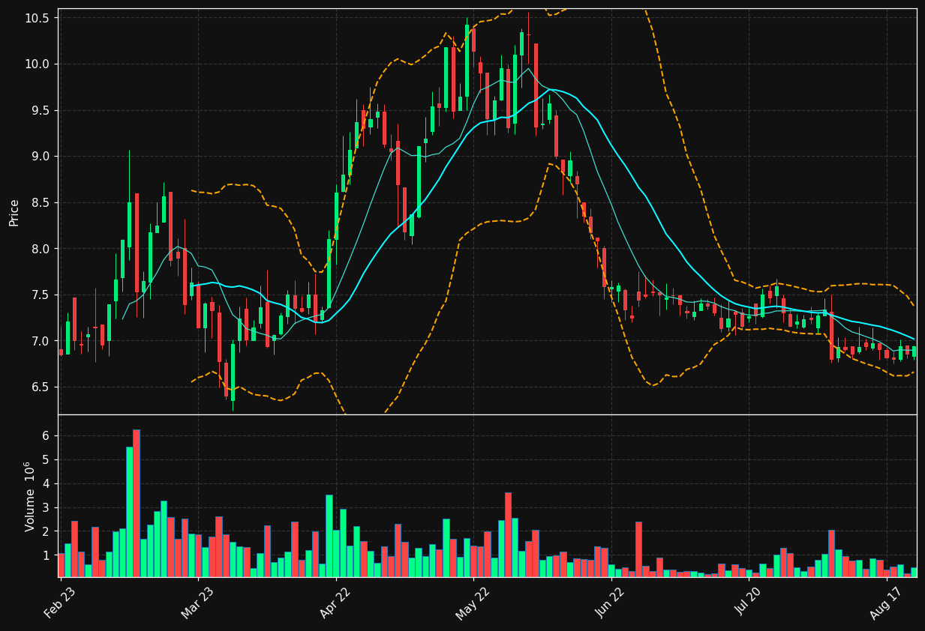
Task: Click the 10.5 price axis label
Action: (x=37, y=18)
